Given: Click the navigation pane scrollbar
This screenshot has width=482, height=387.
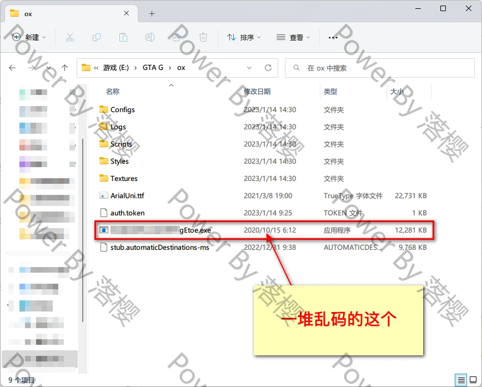Looking at the screenshot, I should point(83,230).
